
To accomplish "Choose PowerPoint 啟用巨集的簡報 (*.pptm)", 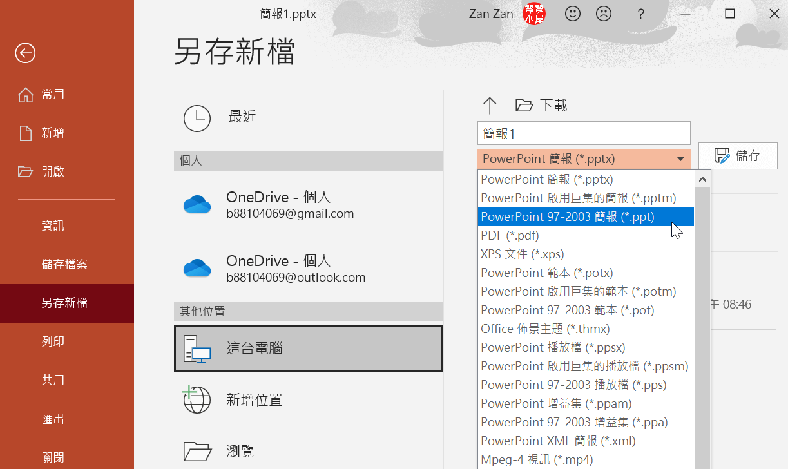I will point(586,198).
